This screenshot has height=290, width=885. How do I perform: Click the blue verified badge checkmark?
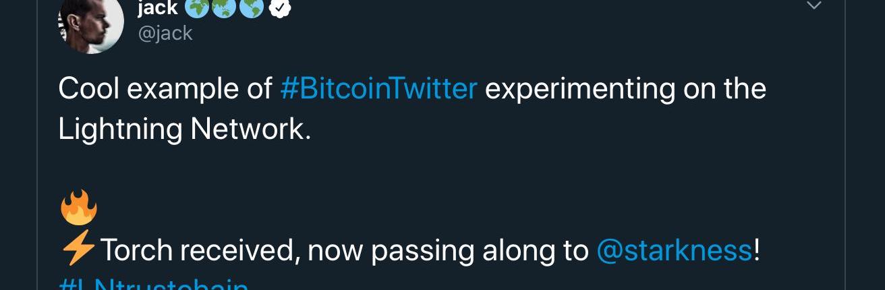[x=280, y=7]
